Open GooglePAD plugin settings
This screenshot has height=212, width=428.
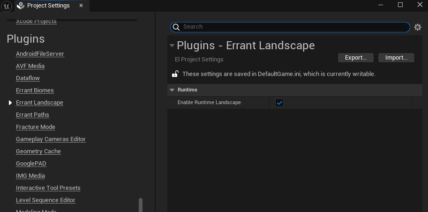click(x=31, y=164)
